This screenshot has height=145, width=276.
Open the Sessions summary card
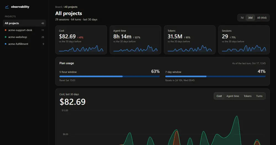(244, 40)
